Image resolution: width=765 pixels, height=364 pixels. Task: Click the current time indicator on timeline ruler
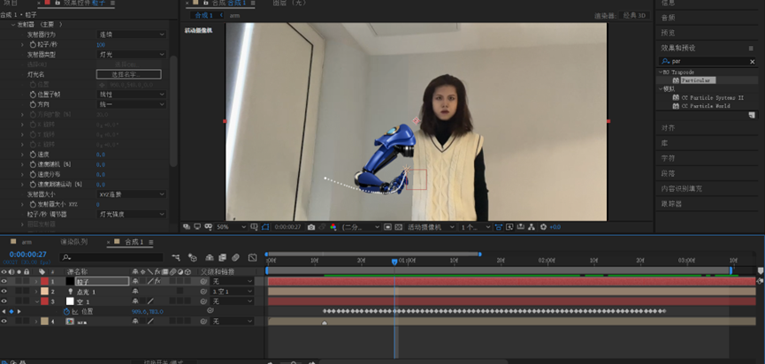click(x=394, y=262)
